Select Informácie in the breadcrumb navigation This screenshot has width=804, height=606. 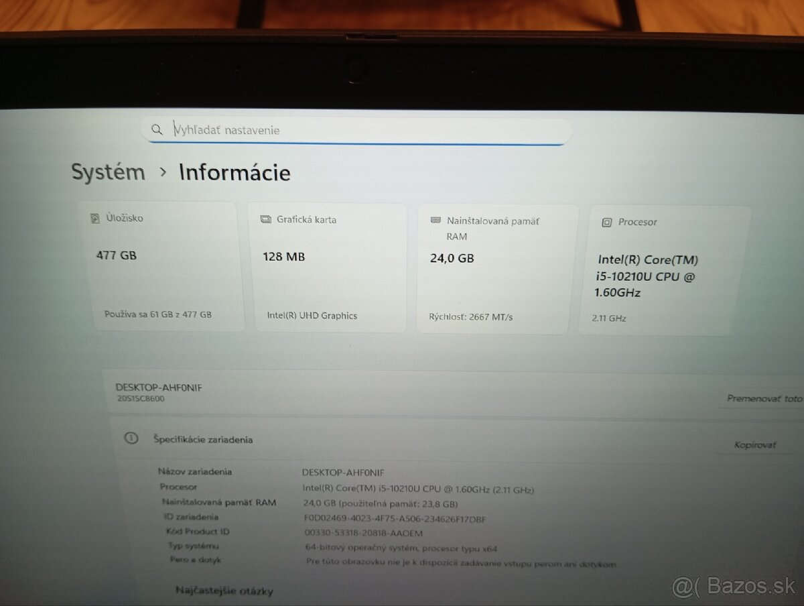[234, 173]
